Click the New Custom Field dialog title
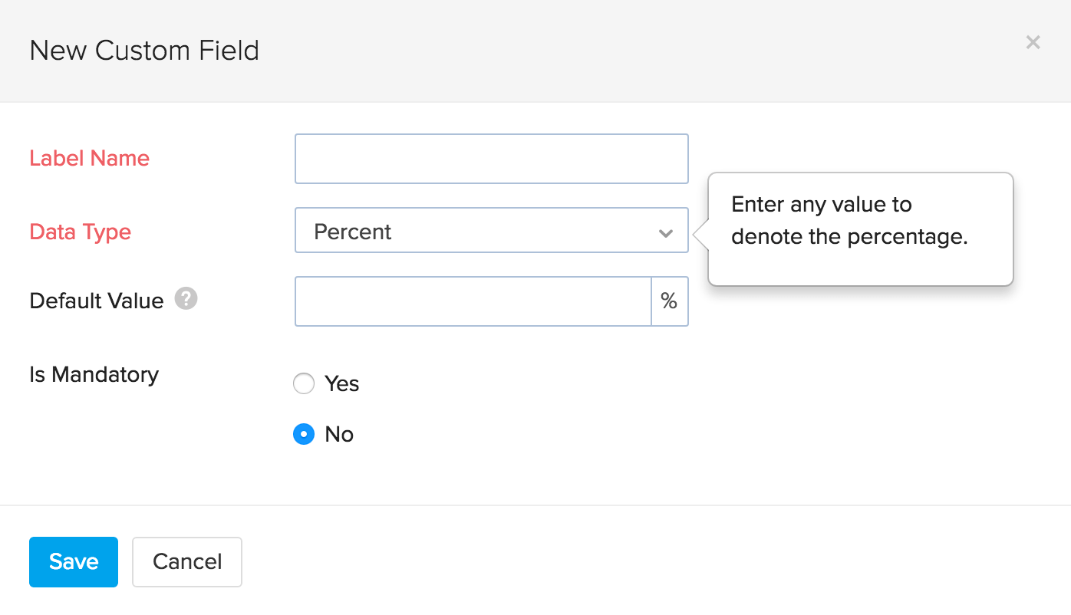Screen dimensions: 1071x615 pos(144,51)
